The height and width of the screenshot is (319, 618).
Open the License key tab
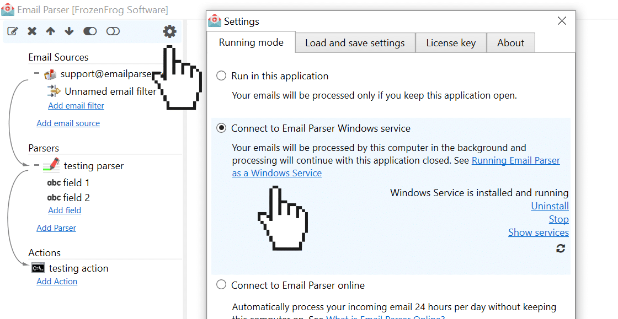point(451,43)
